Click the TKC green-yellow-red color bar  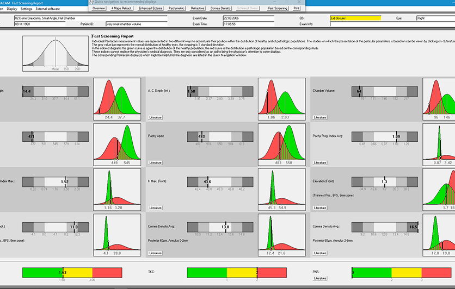(237, 273)
